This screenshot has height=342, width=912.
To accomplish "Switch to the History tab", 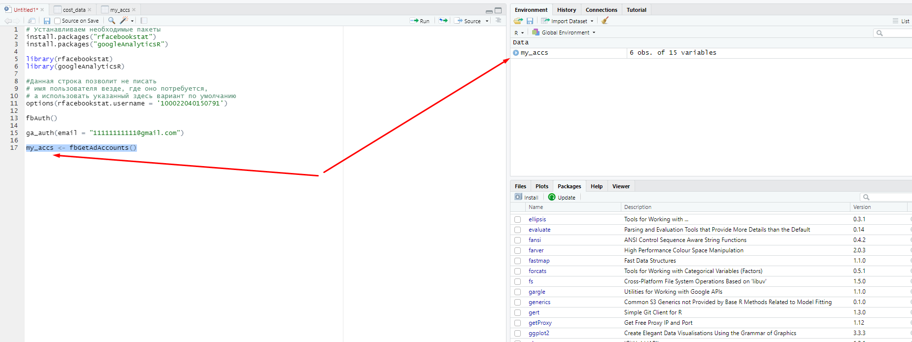I will 566,10.
